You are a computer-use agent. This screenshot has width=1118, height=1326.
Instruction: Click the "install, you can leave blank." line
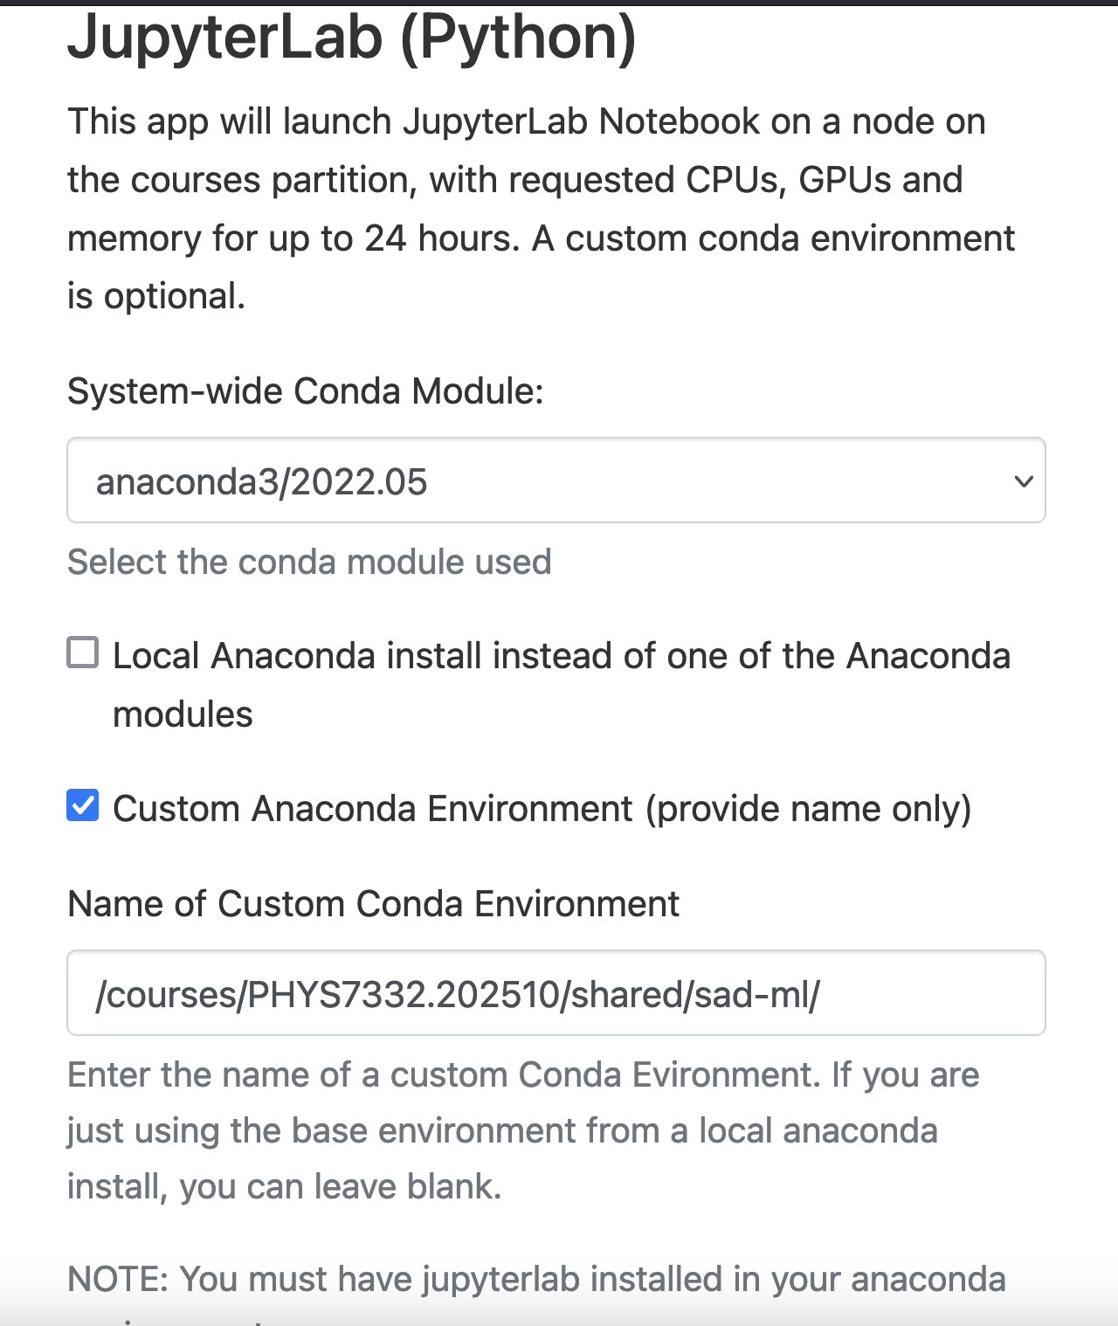(x=285, y=1187)
